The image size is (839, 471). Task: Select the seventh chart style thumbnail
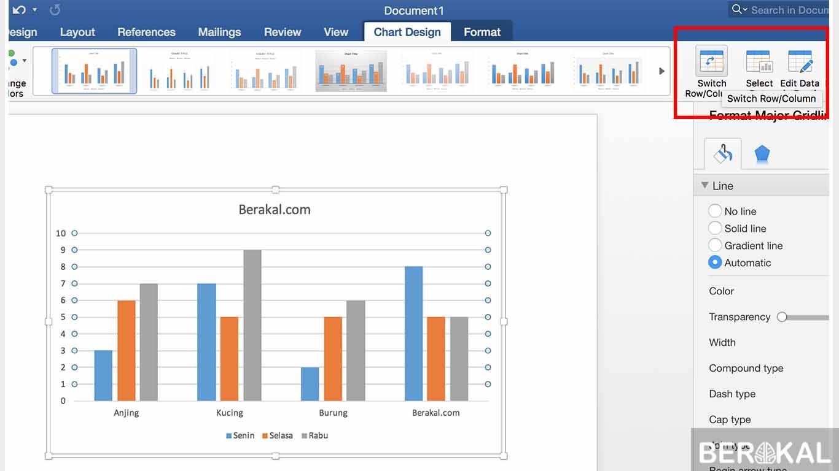click(x=608, y=71)
